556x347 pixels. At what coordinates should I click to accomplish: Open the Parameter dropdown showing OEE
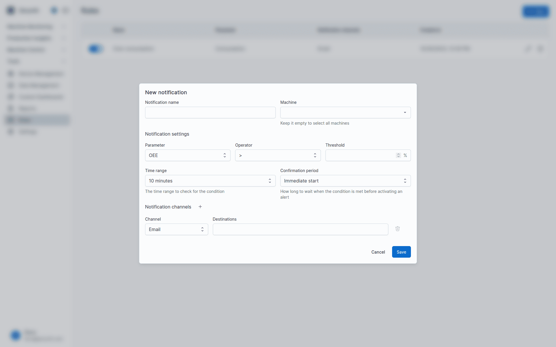click(188, 155)
